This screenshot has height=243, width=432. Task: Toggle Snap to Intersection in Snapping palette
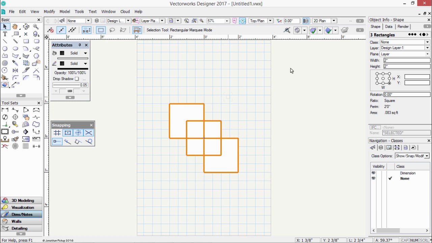tap(88, 133)
